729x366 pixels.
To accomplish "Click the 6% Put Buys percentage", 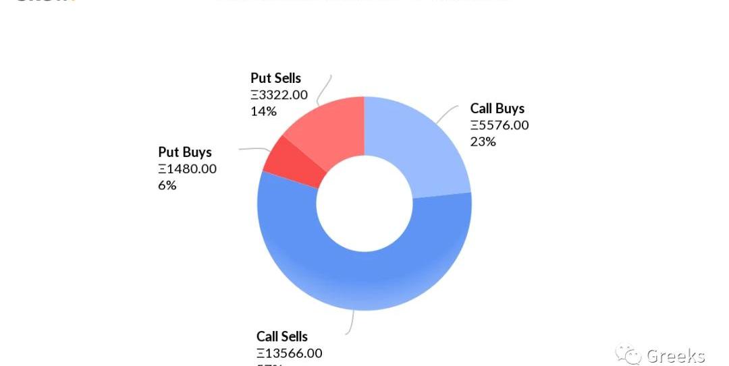I will coord(167,185).
